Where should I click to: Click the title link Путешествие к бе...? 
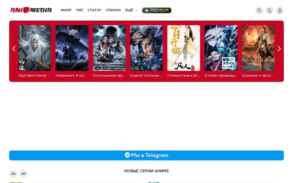(x=184, y=75)
